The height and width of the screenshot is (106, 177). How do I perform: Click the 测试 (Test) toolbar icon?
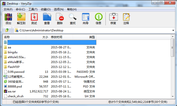[34, 17]
